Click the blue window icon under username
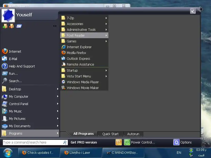Image resolution: width=211 pixels, height=158 pixels. click(x=19, y=26)
